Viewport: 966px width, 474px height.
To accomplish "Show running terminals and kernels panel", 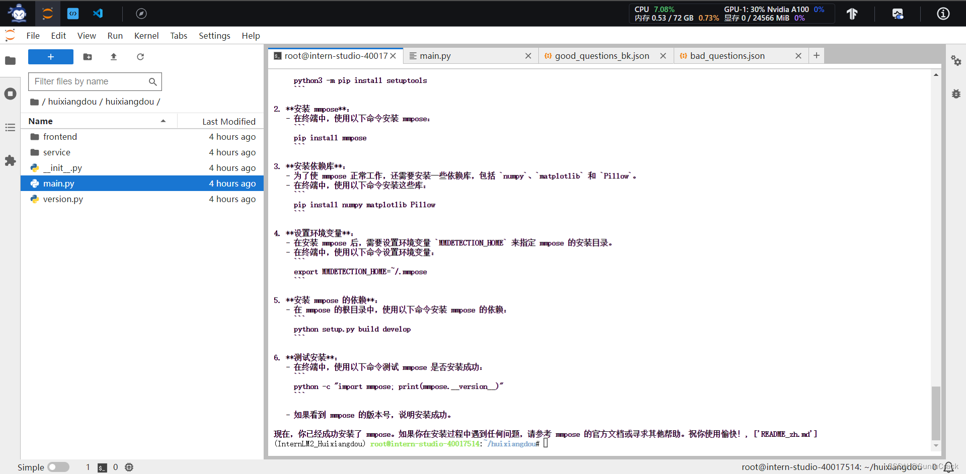I will click(x=10, y=93).
